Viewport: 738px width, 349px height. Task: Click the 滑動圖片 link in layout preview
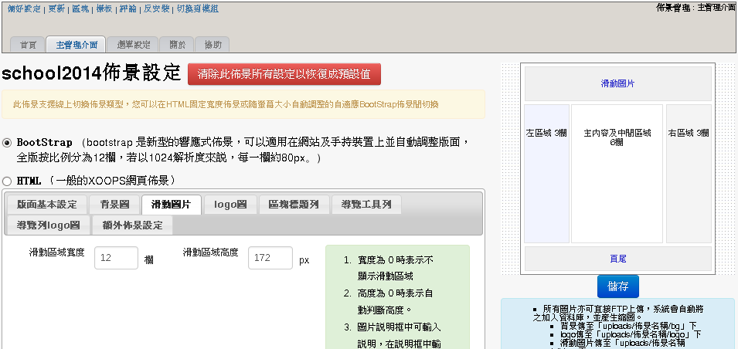(617, 83)
